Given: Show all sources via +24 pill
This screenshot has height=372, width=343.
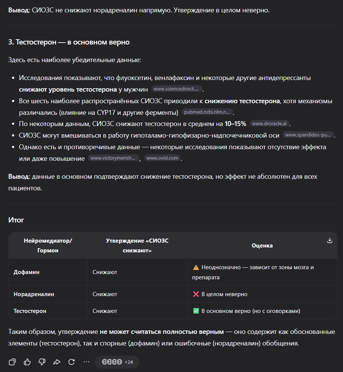Looking at the screenshot, I should pyautogui.click(x=117, y=362).
